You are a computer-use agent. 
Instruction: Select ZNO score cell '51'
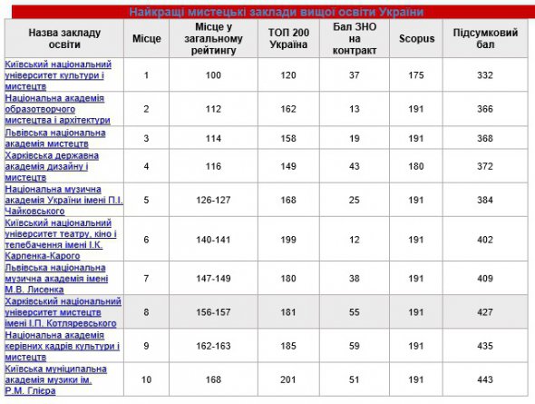coord(355,379)
